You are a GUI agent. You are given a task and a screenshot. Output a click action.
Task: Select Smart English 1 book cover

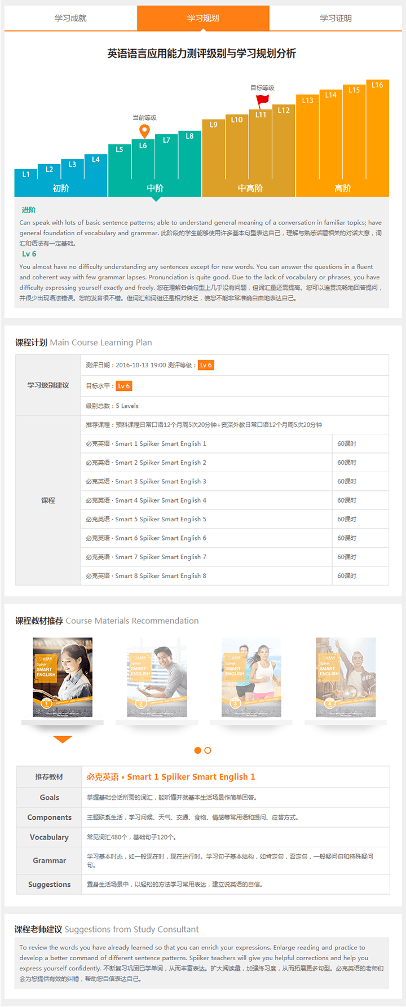tap(63, 677)
